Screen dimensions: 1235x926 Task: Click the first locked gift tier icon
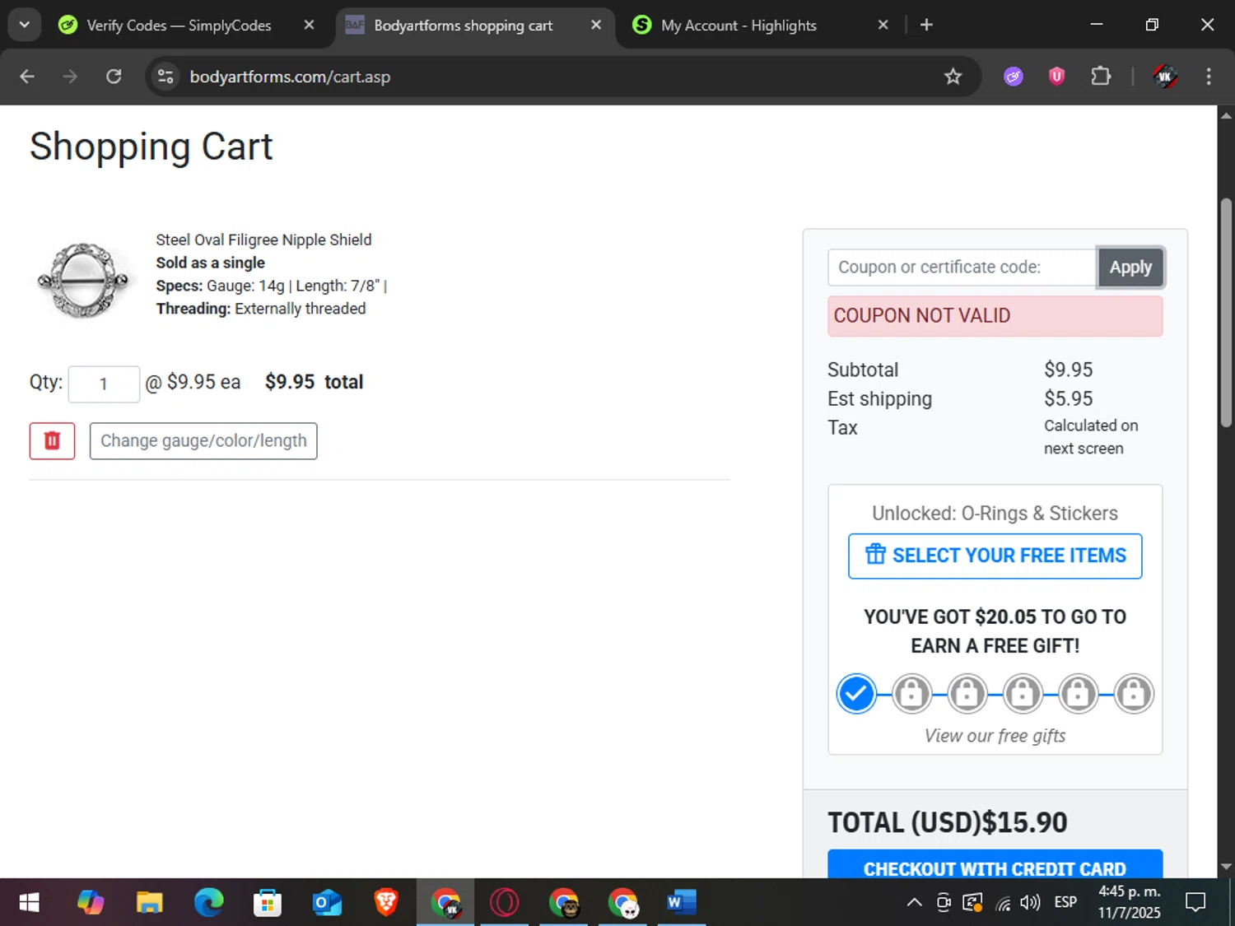coord(911,694)
